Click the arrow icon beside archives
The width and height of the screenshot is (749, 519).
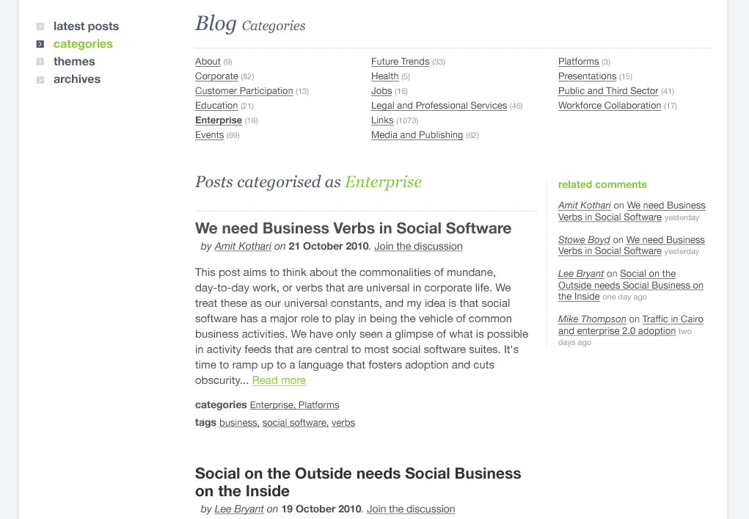(40, 79)
